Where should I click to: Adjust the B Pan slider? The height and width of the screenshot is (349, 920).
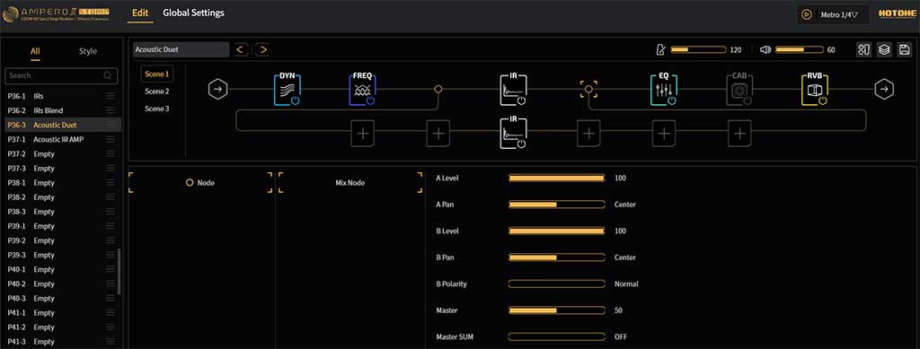tap(556, 257)
